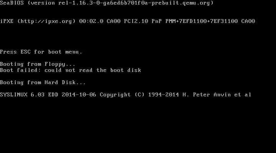The width and height of the screenshot is (276, 153).
Task: Click the 'H. Peter Anvin et al' text
Action: click(x=217, y=95)
